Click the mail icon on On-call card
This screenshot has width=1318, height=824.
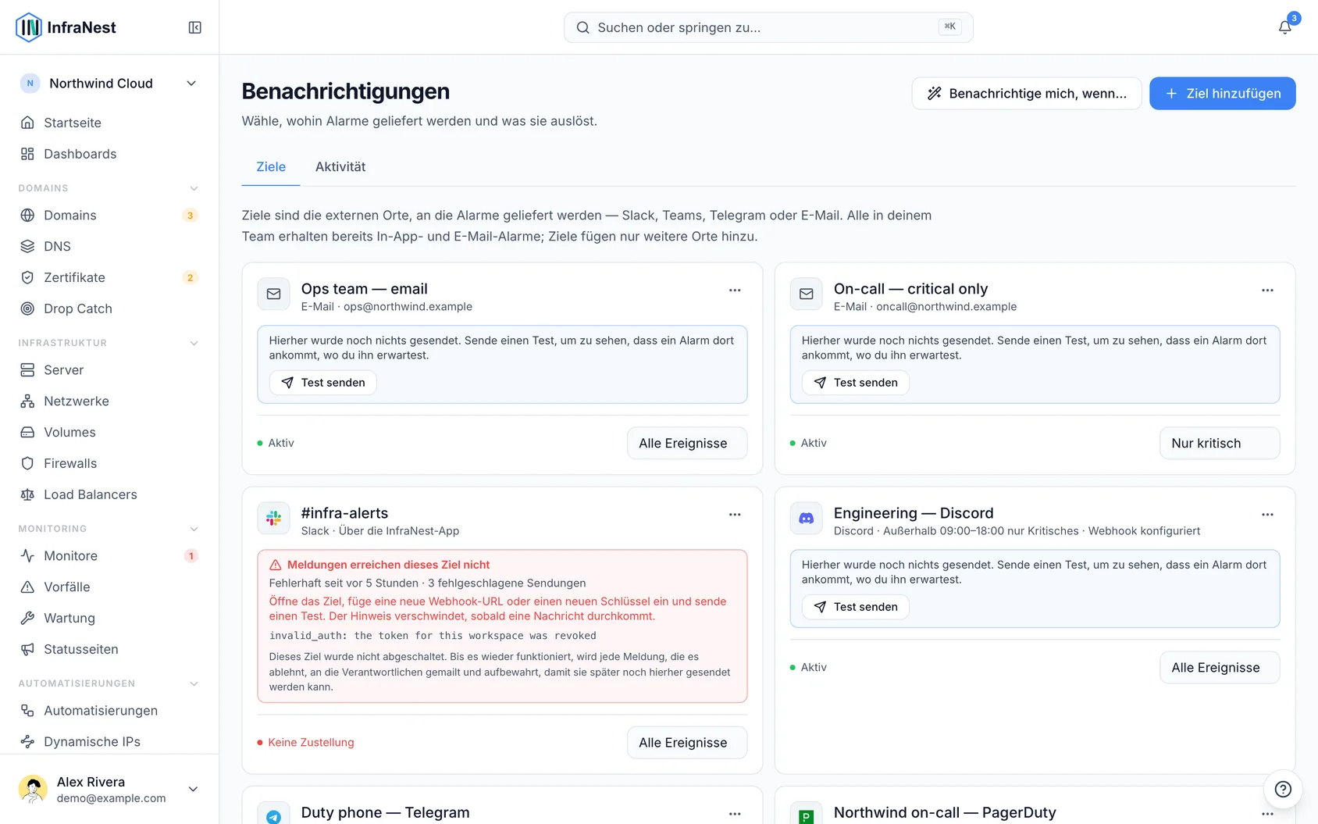[806, 294]
